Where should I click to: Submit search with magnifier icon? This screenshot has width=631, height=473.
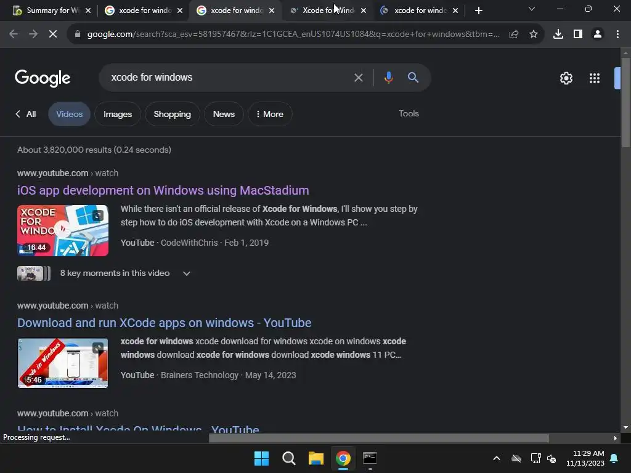413,78
